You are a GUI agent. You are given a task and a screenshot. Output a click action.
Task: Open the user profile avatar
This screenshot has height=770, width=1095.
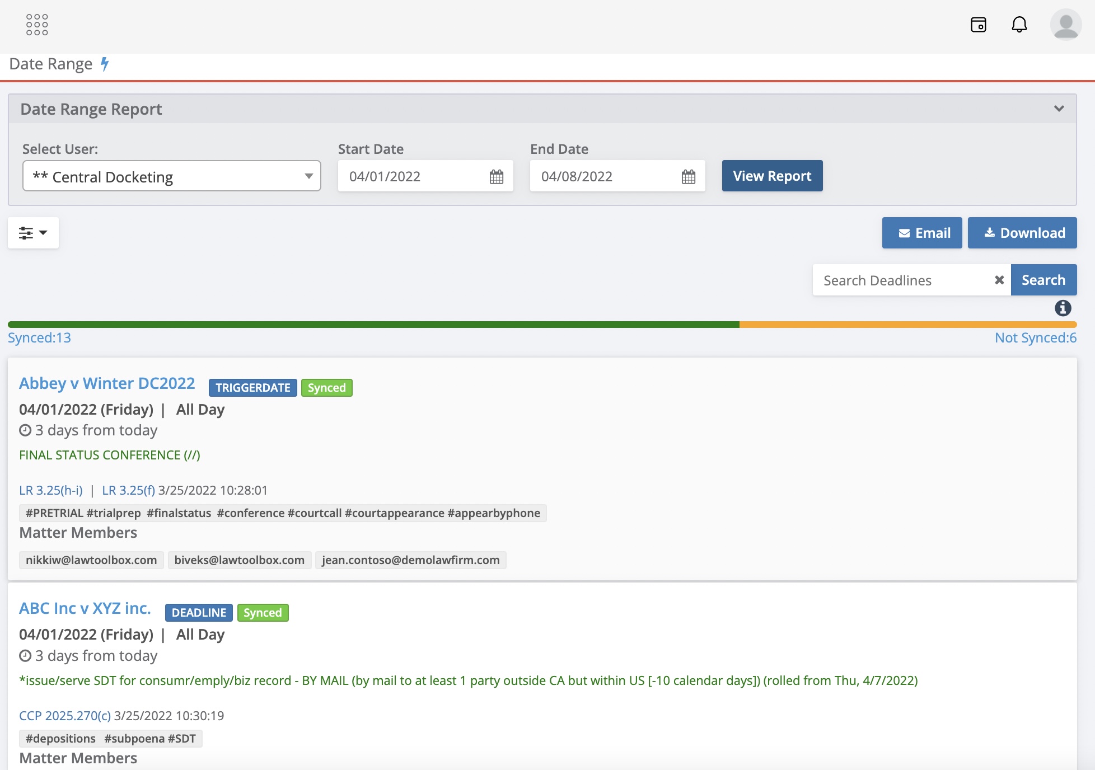1065,25
